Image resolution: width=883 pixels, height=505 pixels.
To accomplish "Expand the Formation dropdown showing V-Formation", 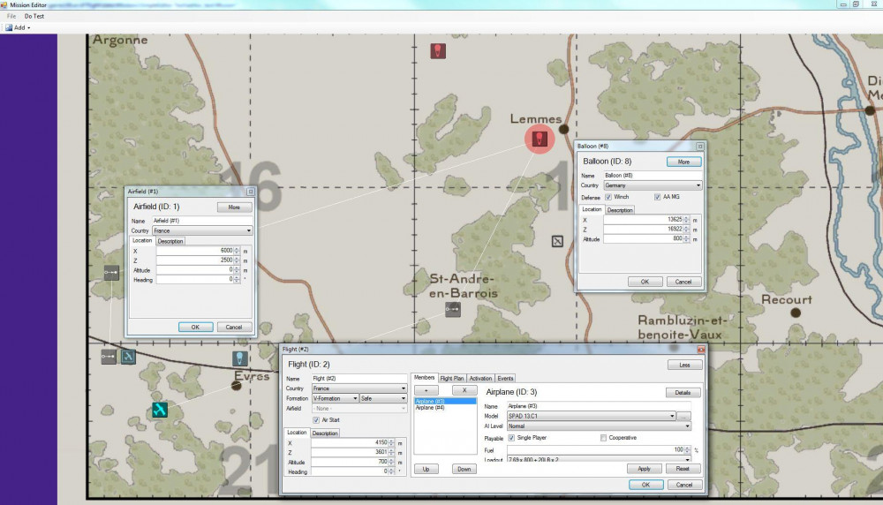I will [335, 399].
